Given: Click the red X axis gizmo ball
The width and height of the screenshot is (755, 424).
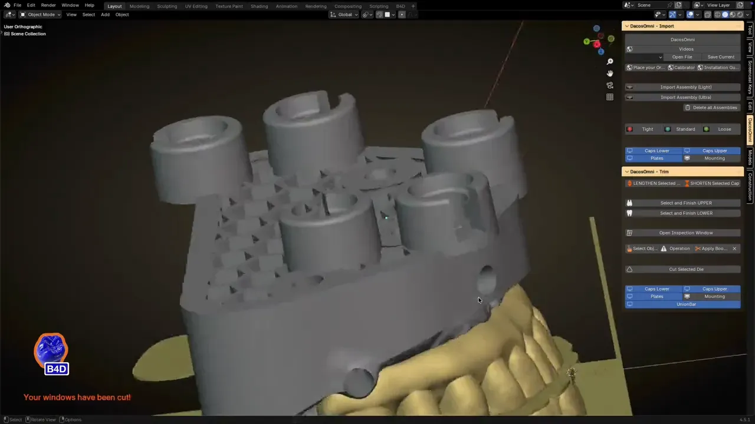Looking at the screenshot, I should click(597, 45).
